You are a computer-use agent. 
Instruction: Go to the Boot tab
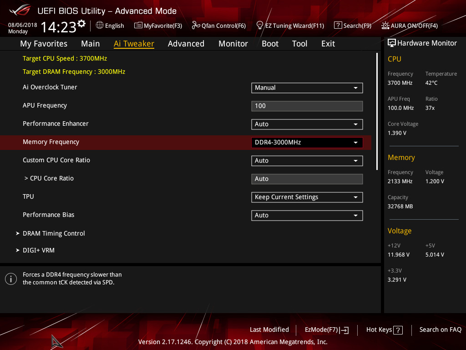click(270, 44)
